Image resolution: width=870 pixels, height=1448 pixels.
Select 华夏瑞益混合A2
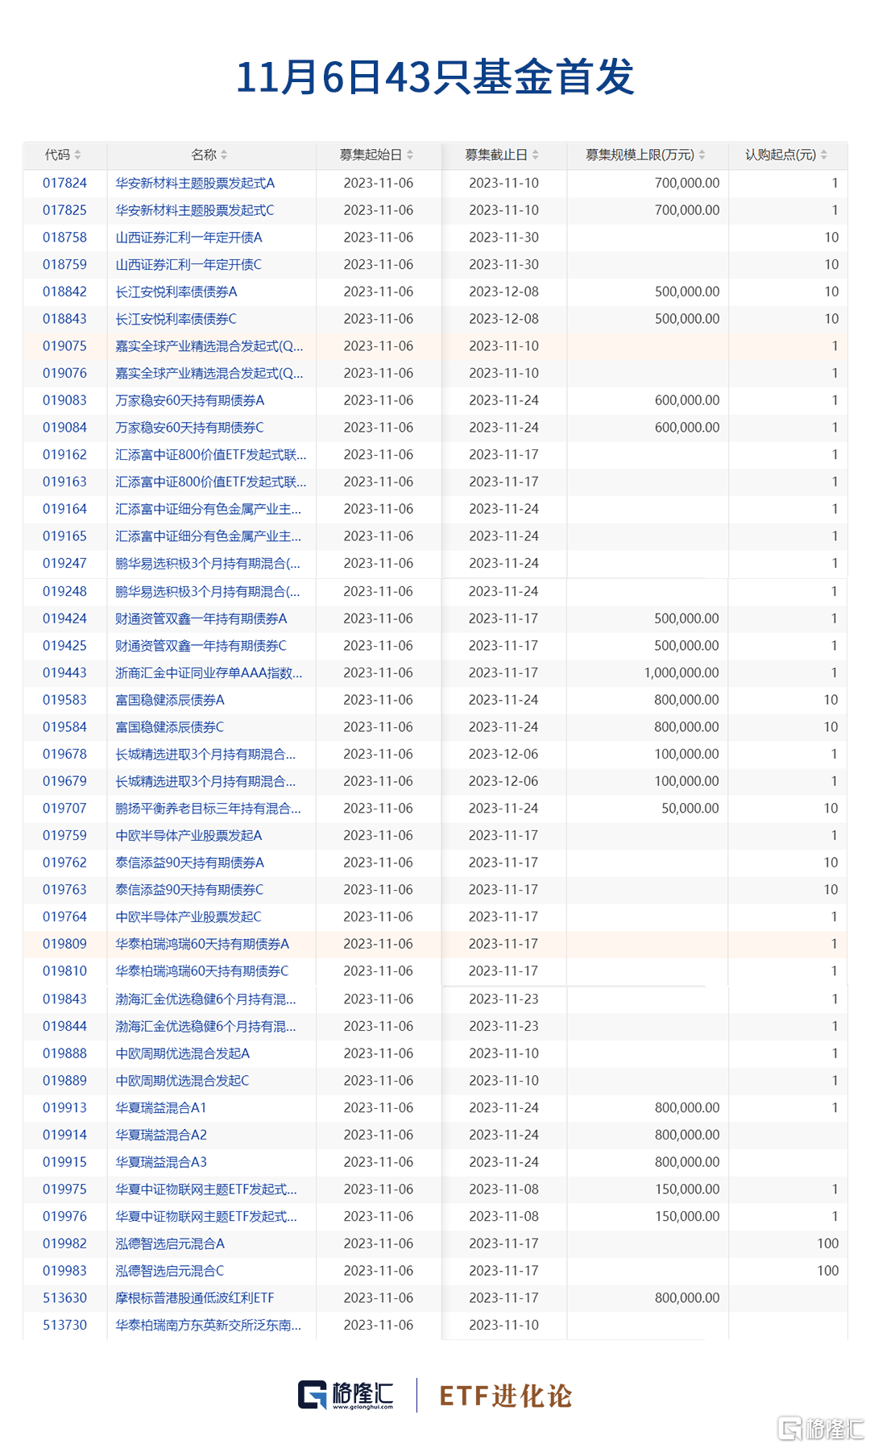coord(161,1136)
